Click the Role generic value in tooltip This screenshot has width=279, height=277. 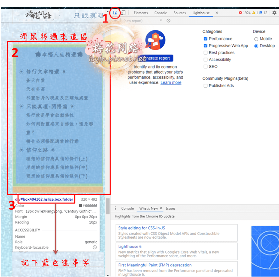91,242
